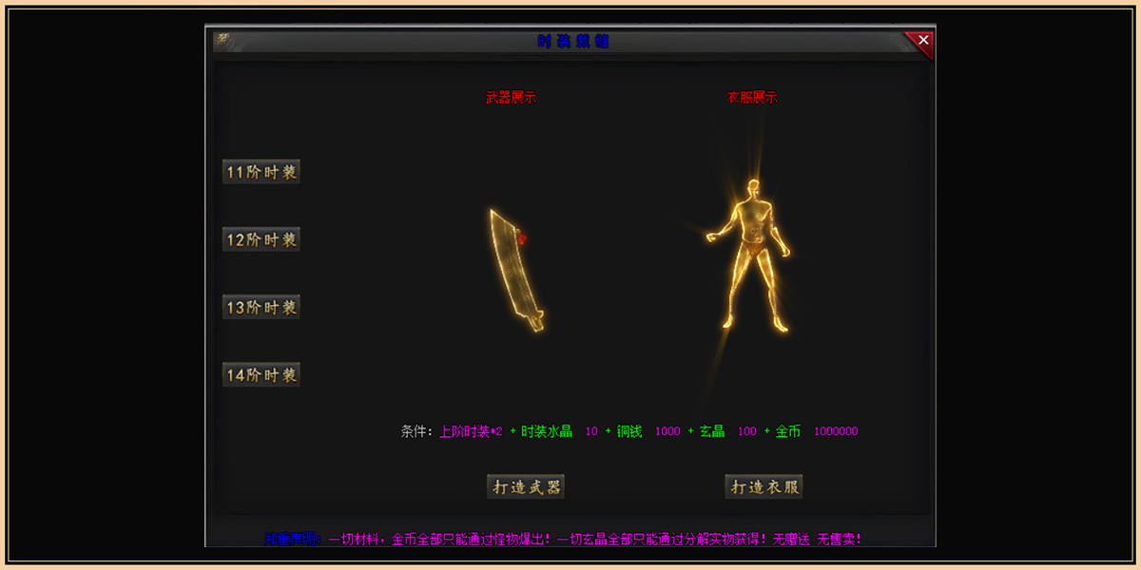This screenshot has width=1141, height=570.
Task: Click the 时装裁缝 title text
Action: [x=573, y=42]
